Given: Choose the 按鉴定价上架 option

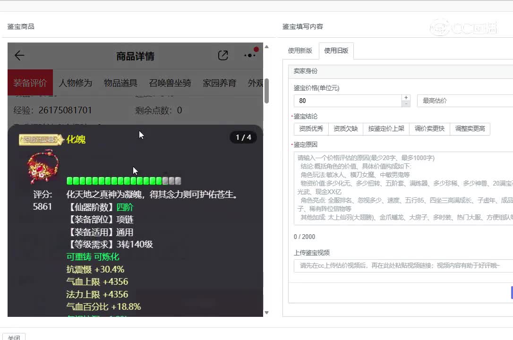Looking at the screenshot, I should click(386, 129).
